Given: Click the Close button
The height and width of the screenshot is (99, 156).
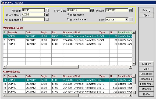Looking at the screenshot, I should point(146,94).
